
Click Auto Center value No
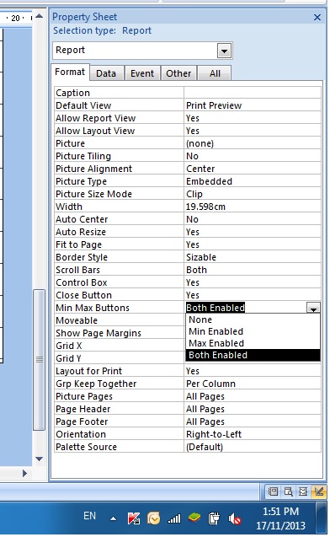pos(253,219)
